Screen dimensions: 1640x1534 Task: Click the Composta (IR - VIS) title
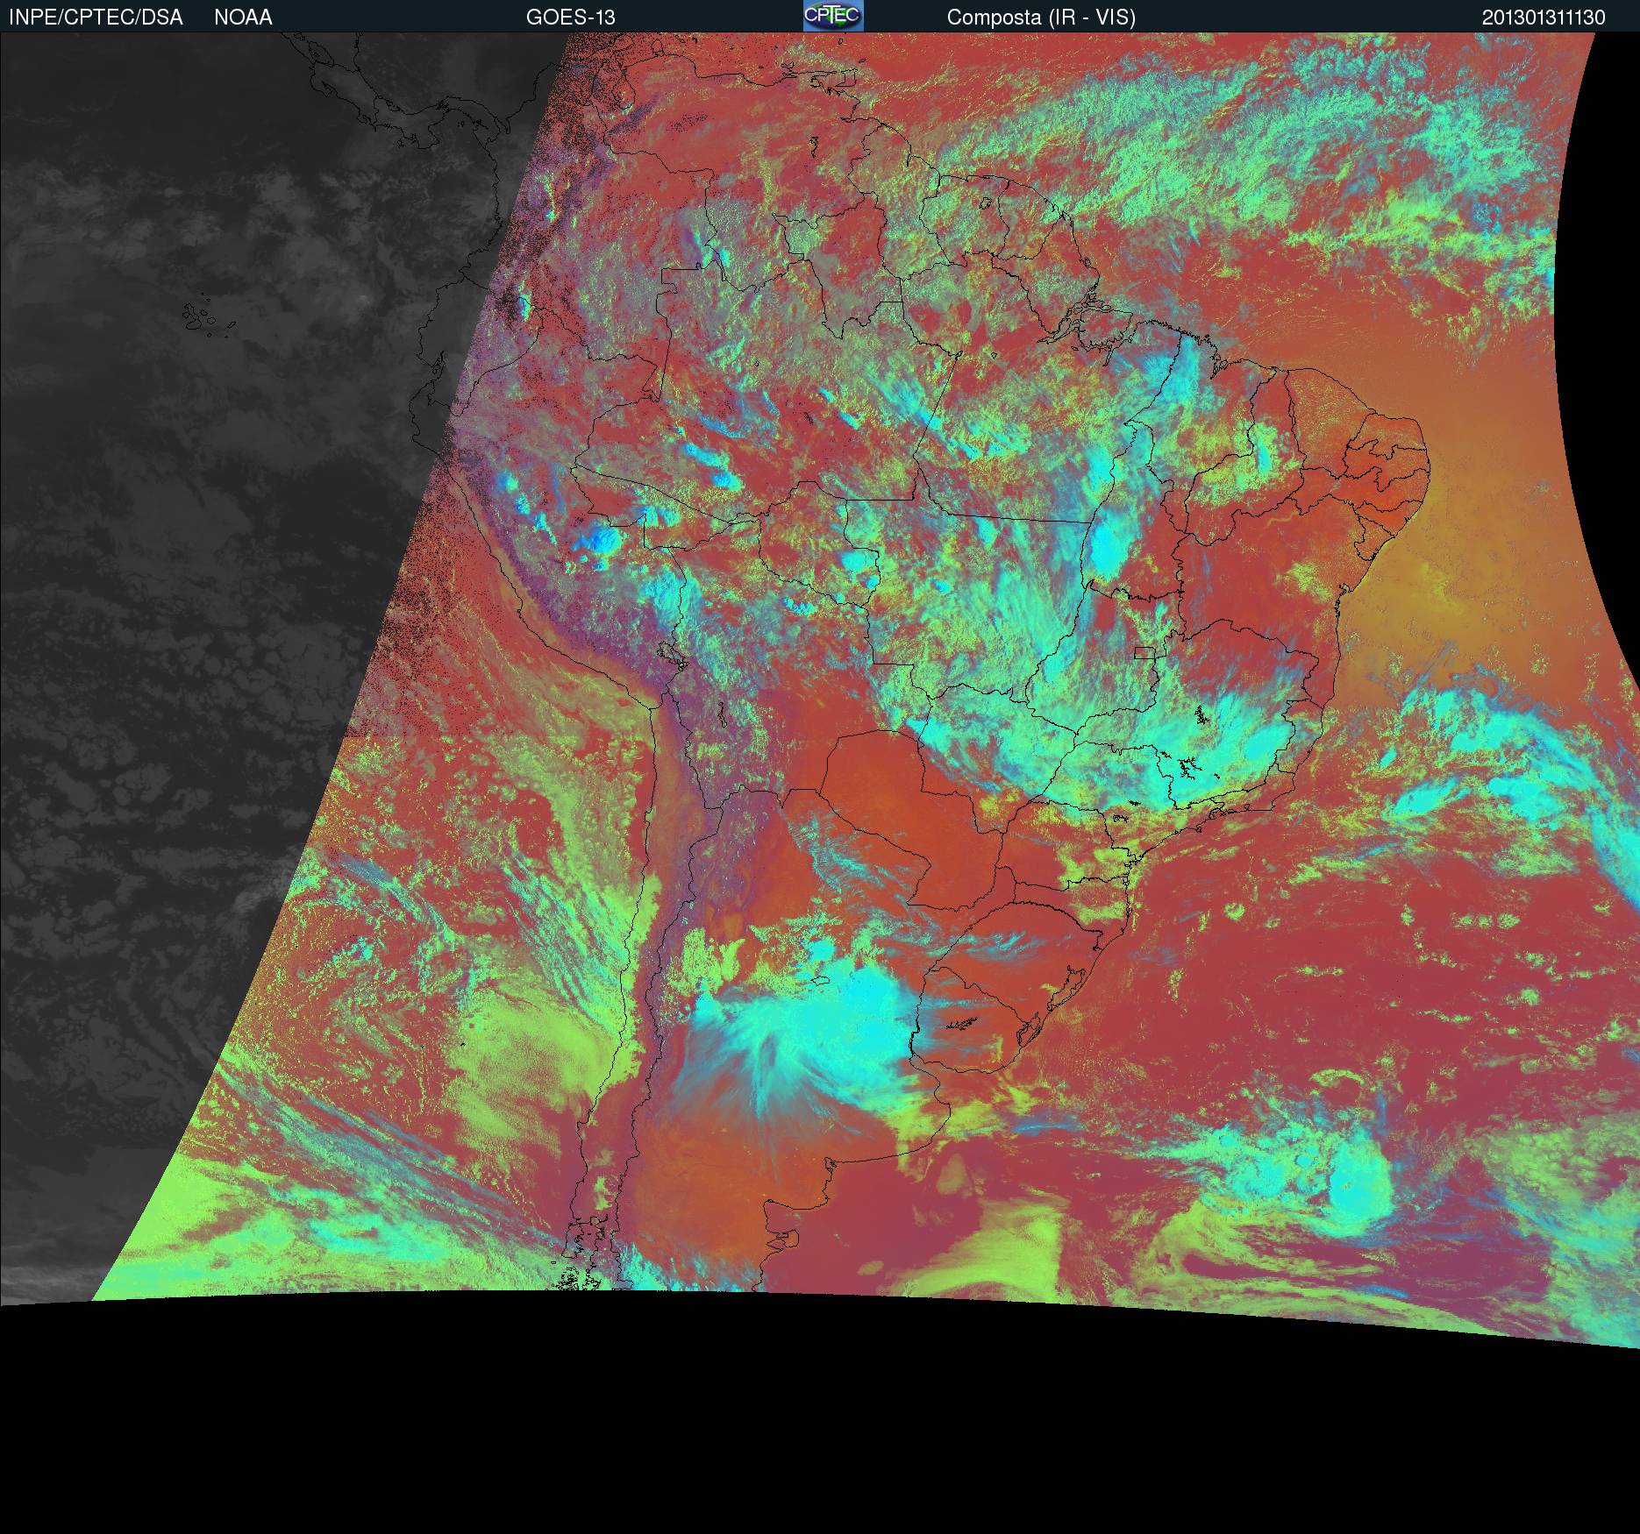[x=1041, y=18]
